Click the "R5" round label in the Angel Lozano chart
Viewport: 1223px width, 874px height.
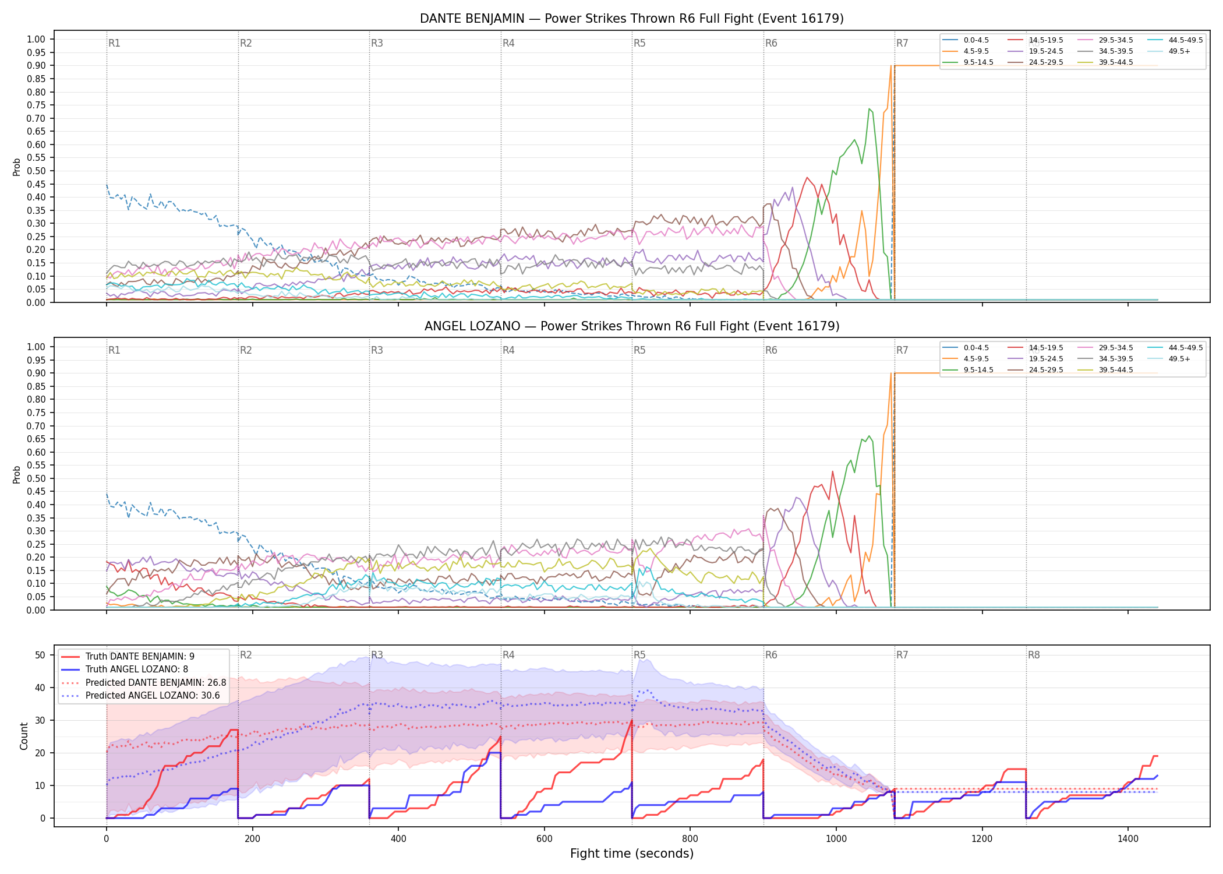point(639,350)
